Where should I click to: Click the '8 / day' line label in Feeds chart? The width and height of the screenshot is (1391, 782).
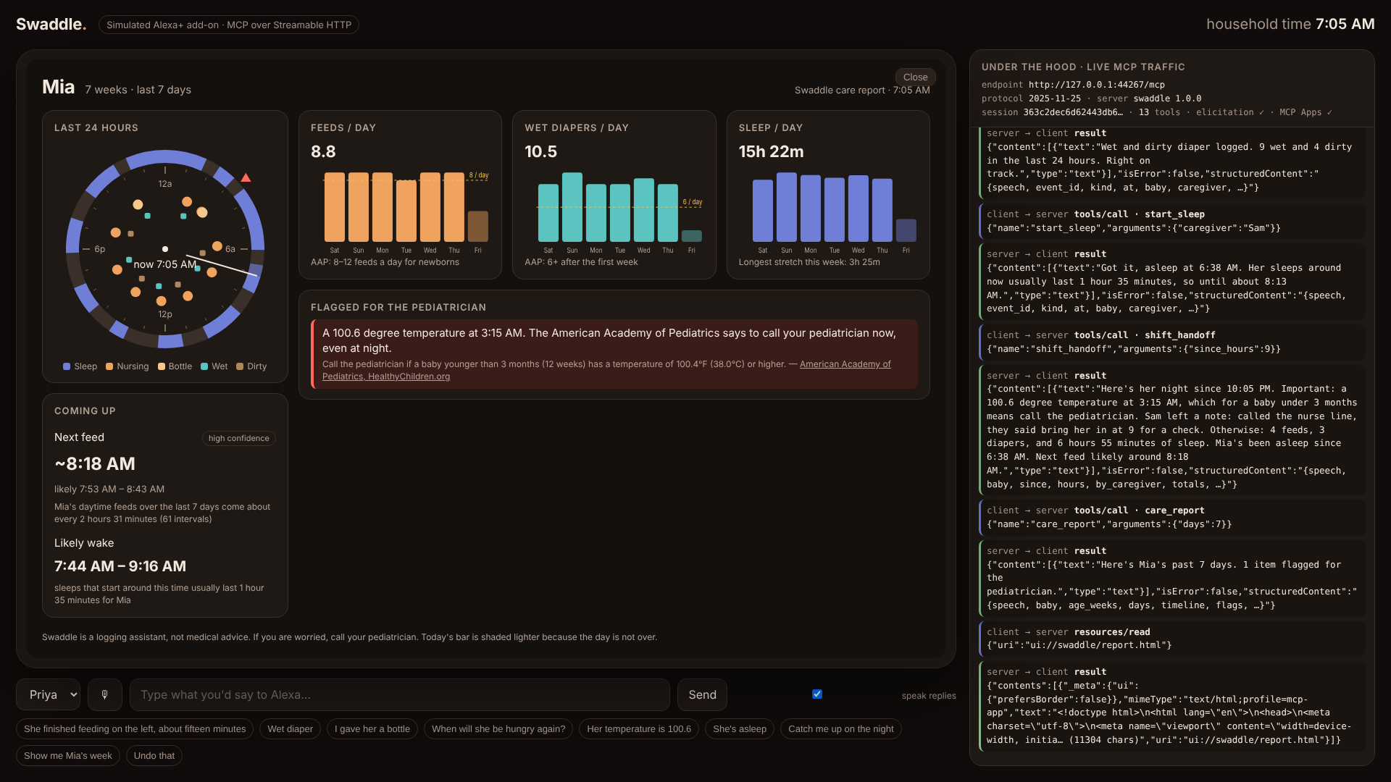click(479, 175)
